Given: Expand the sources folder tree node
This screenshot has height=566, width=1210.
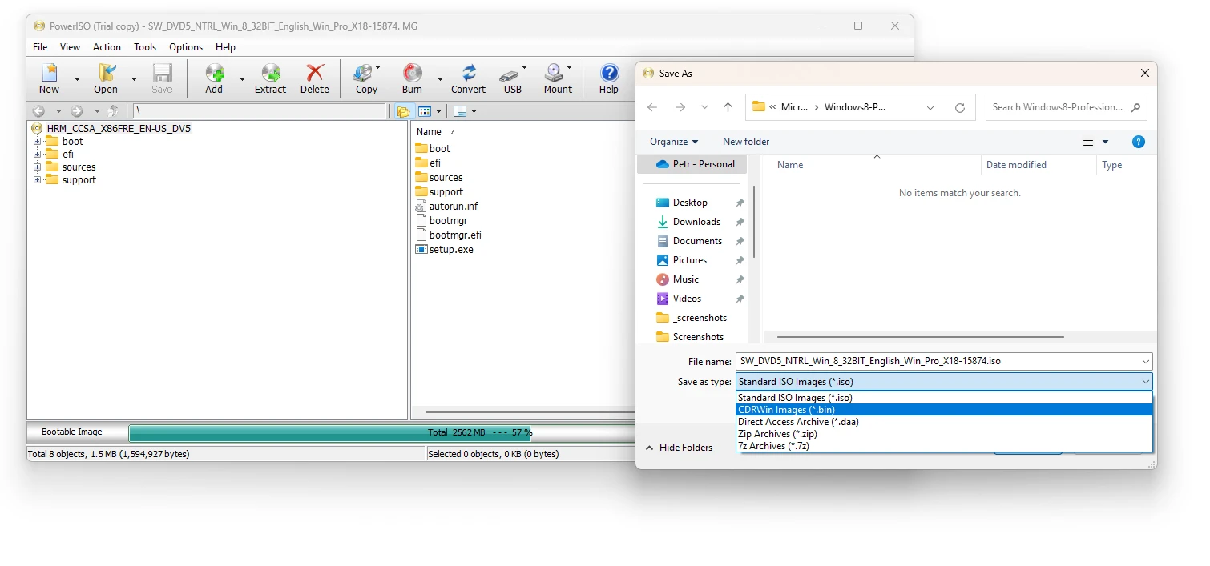Looking at the screenshot, I should pyautogui.click(x=37, y=167).
